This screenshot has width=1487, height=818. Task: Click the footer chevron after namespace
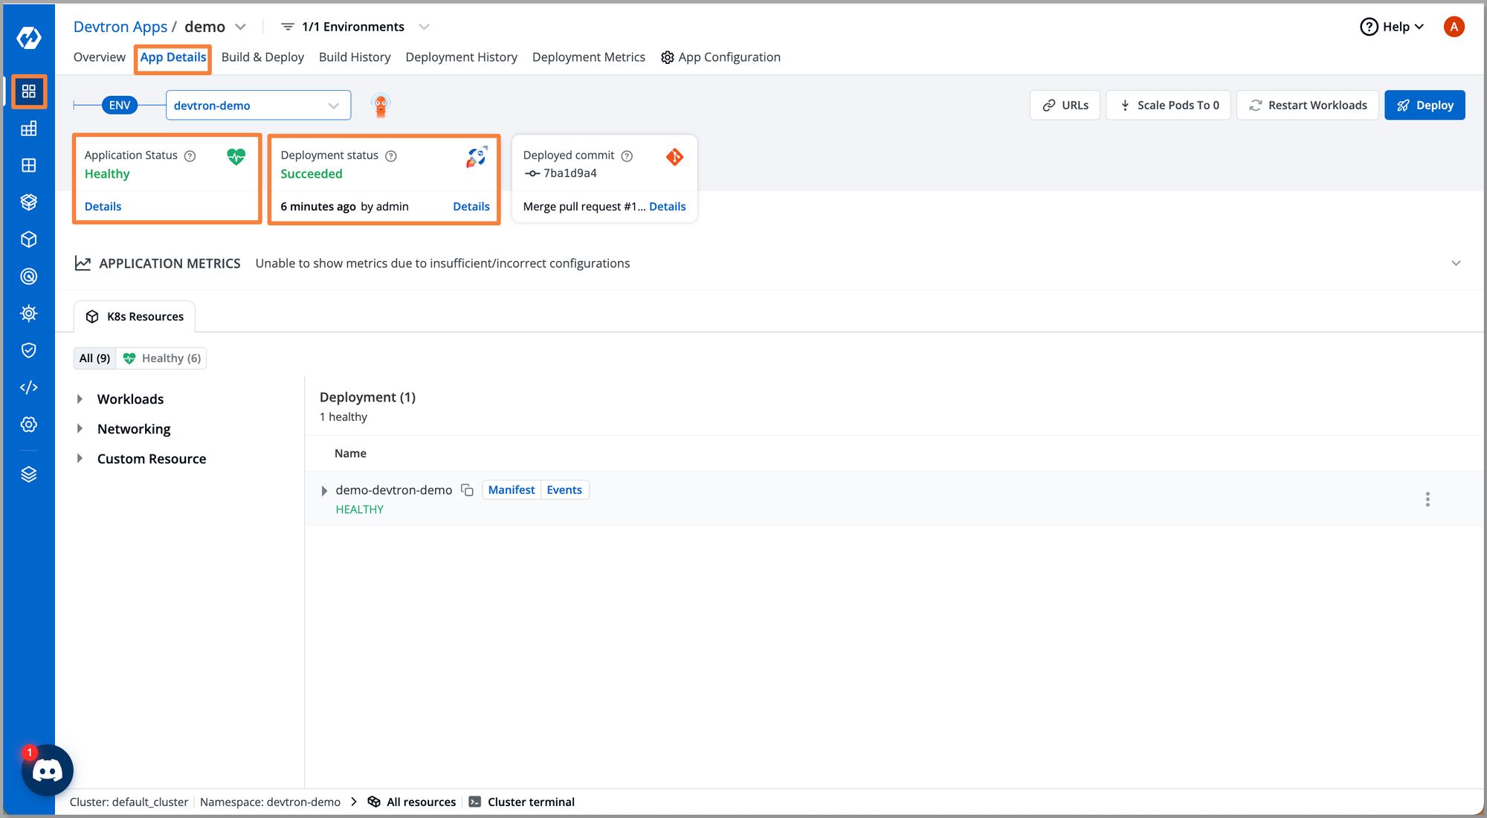click(x=354, y=802)
